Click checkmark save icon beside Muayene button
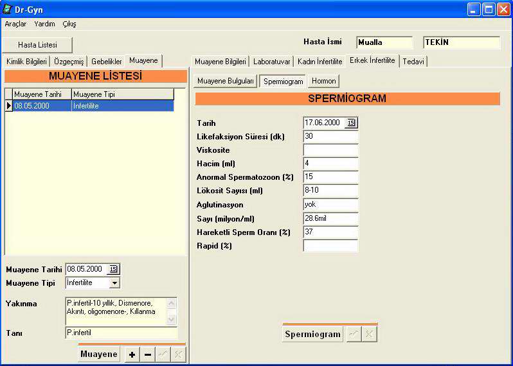The width and height of the screenshot is (513, 366). coord(163,354)
